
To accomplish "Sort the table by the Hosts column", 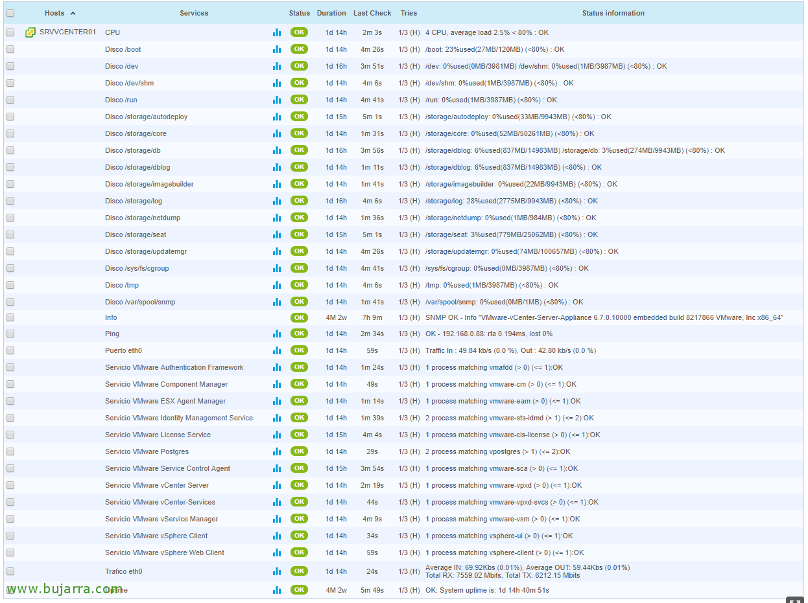I will (x=54, y=13).
